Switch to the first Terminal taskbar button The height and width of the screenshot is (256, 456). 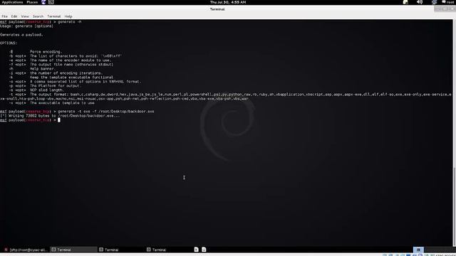73,250
